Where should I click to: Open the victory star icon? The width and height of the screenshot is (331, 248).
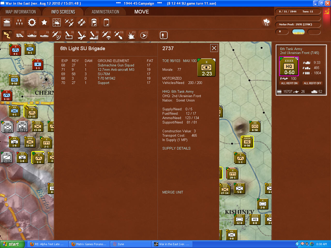(x=44, y=22)
